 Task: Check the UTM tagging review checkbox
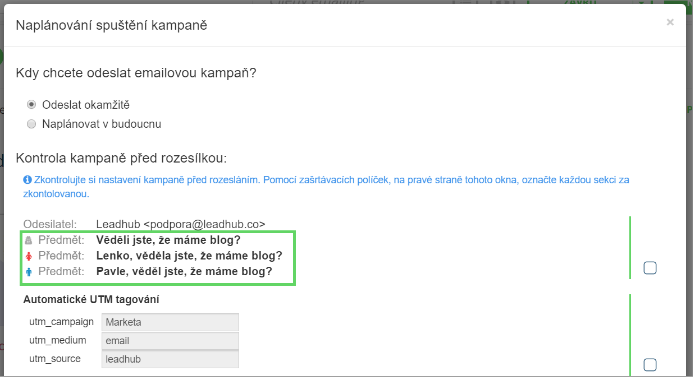[650, 364]
